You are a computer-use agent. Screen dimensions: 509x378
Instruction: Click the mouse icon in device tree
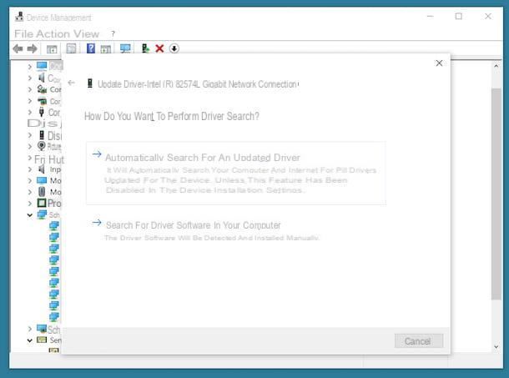[42, 192]
